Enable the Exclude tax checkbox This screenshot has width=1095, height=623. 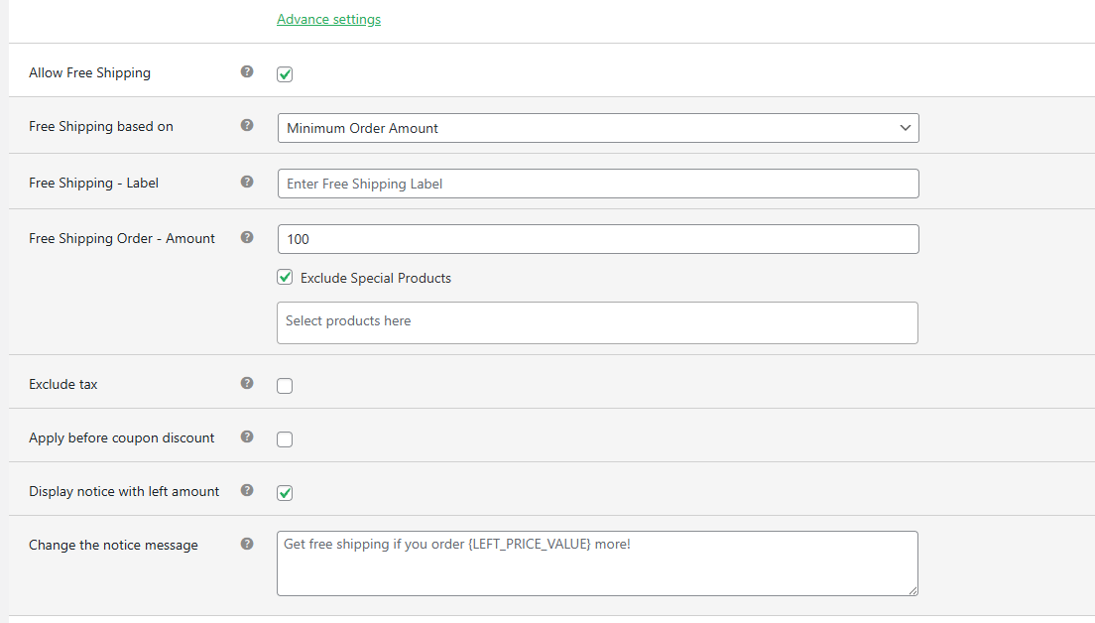(x=285, y=386)
